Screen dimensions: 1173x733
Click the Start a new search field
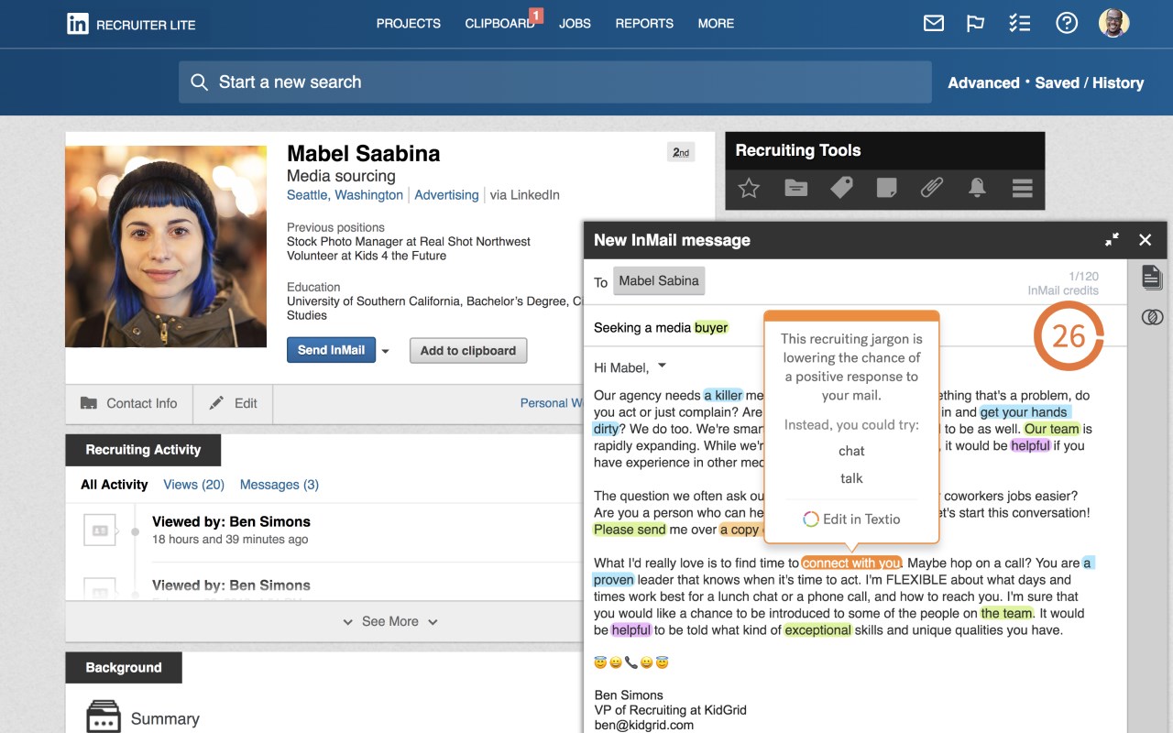click(554, 82)
